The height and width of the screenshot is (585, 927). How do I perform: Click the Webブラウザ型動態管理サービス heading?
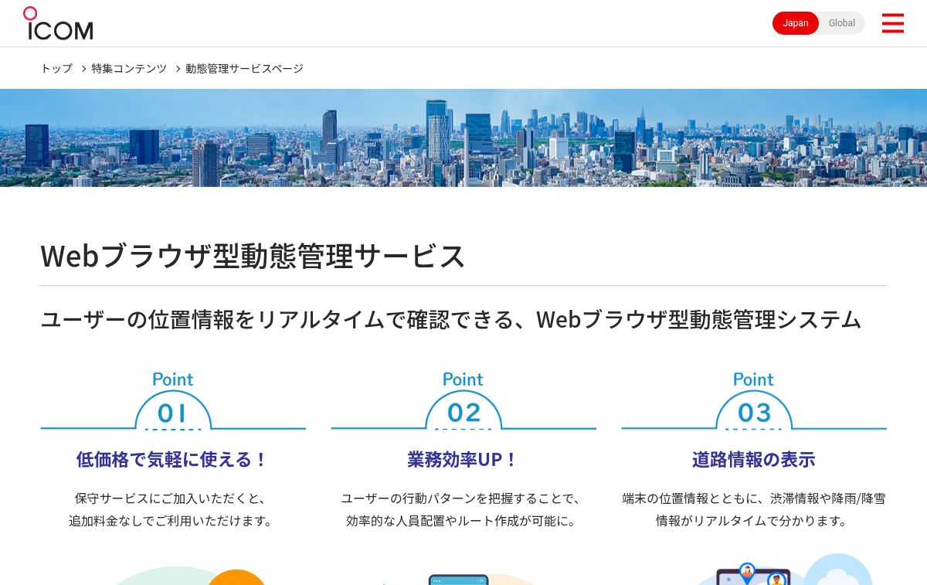[x=253, y=256]
